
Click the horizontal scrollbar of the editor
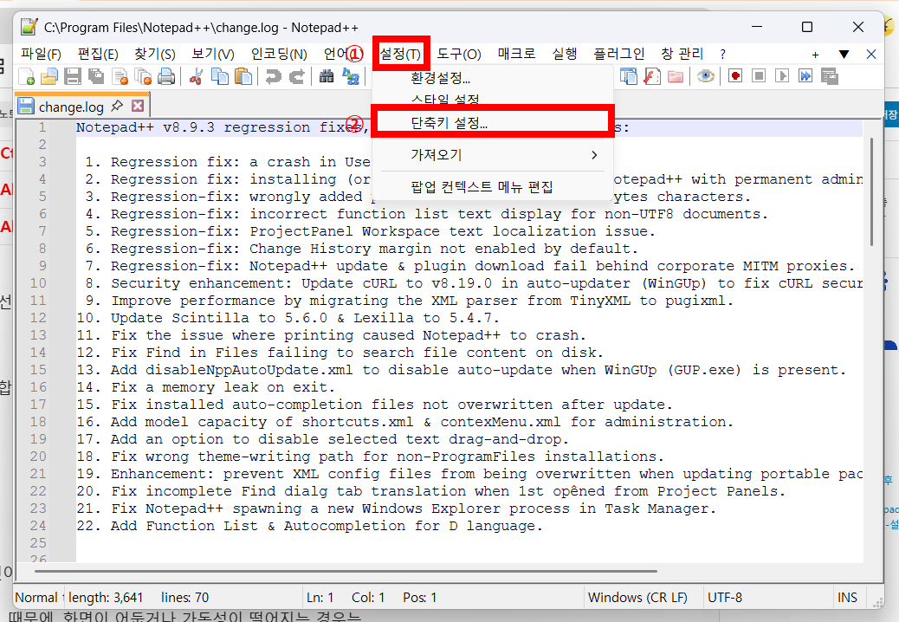[346, 571]
